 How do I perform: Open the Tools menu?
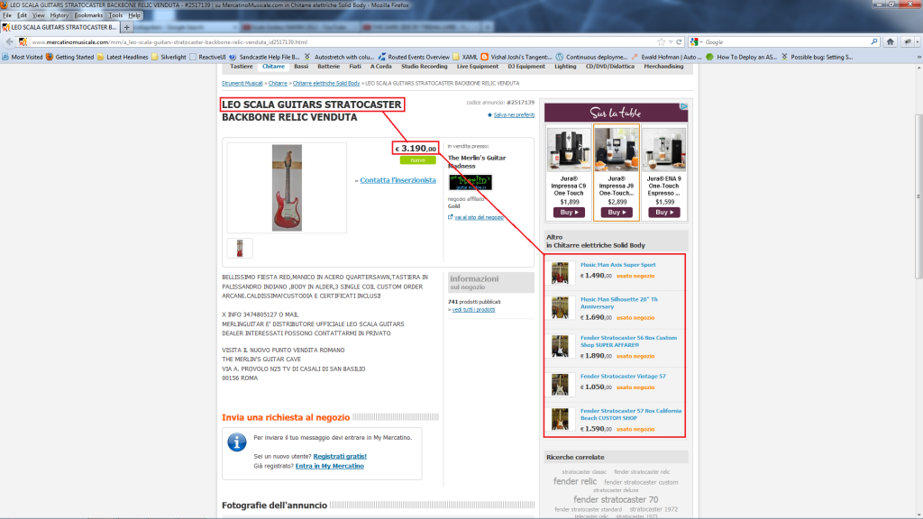click(115, 15)
